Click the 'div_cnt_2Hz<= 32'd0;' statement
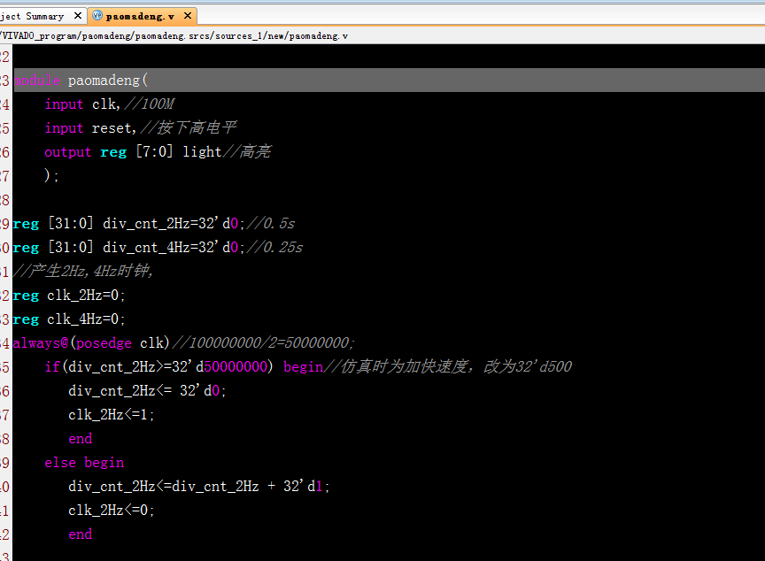765x561 pixels. coord(147,390)
